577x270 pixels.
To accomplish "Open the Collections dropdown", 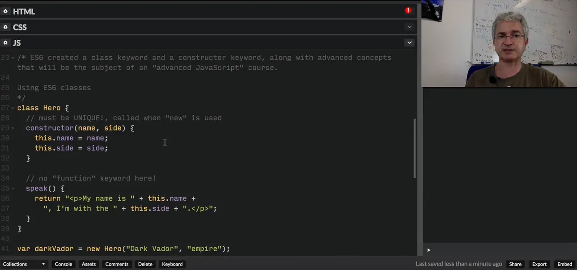I will (x=24, y=264).
